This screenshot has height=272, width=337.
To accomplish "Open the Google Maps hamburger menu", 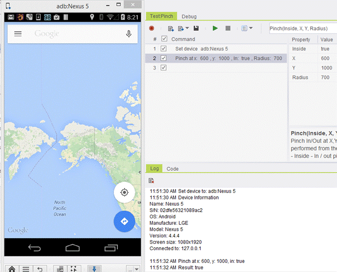I will click(18, 34).
